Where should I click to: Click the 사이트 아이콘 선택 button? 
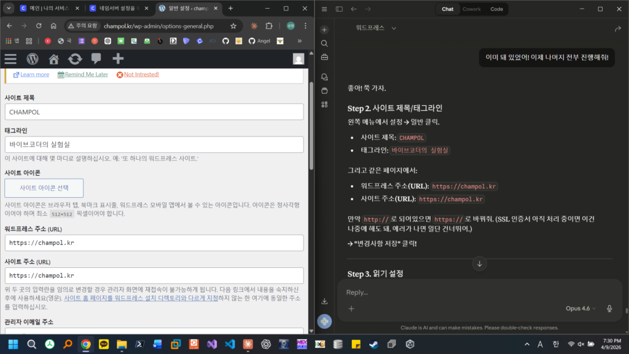tap(44, 188)
